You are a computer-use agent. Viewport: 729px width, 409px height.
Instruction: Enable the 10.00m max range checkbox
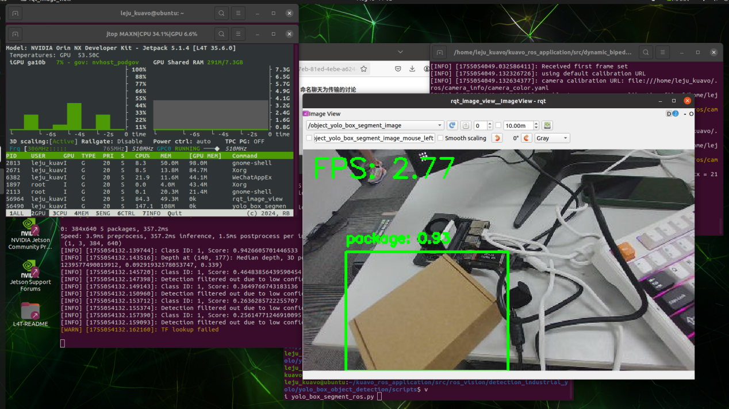498,125
